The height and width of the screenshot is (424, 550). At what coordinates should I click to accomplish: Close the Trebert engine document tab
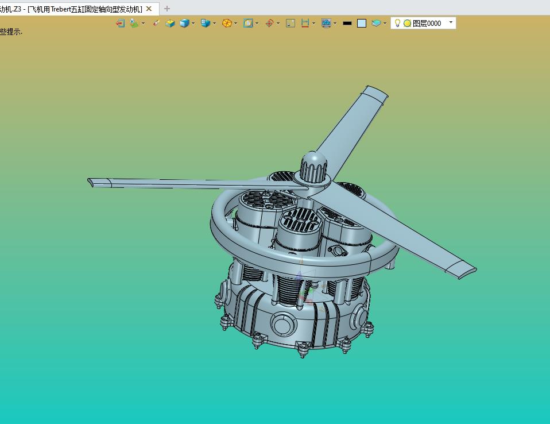point(149,9)
